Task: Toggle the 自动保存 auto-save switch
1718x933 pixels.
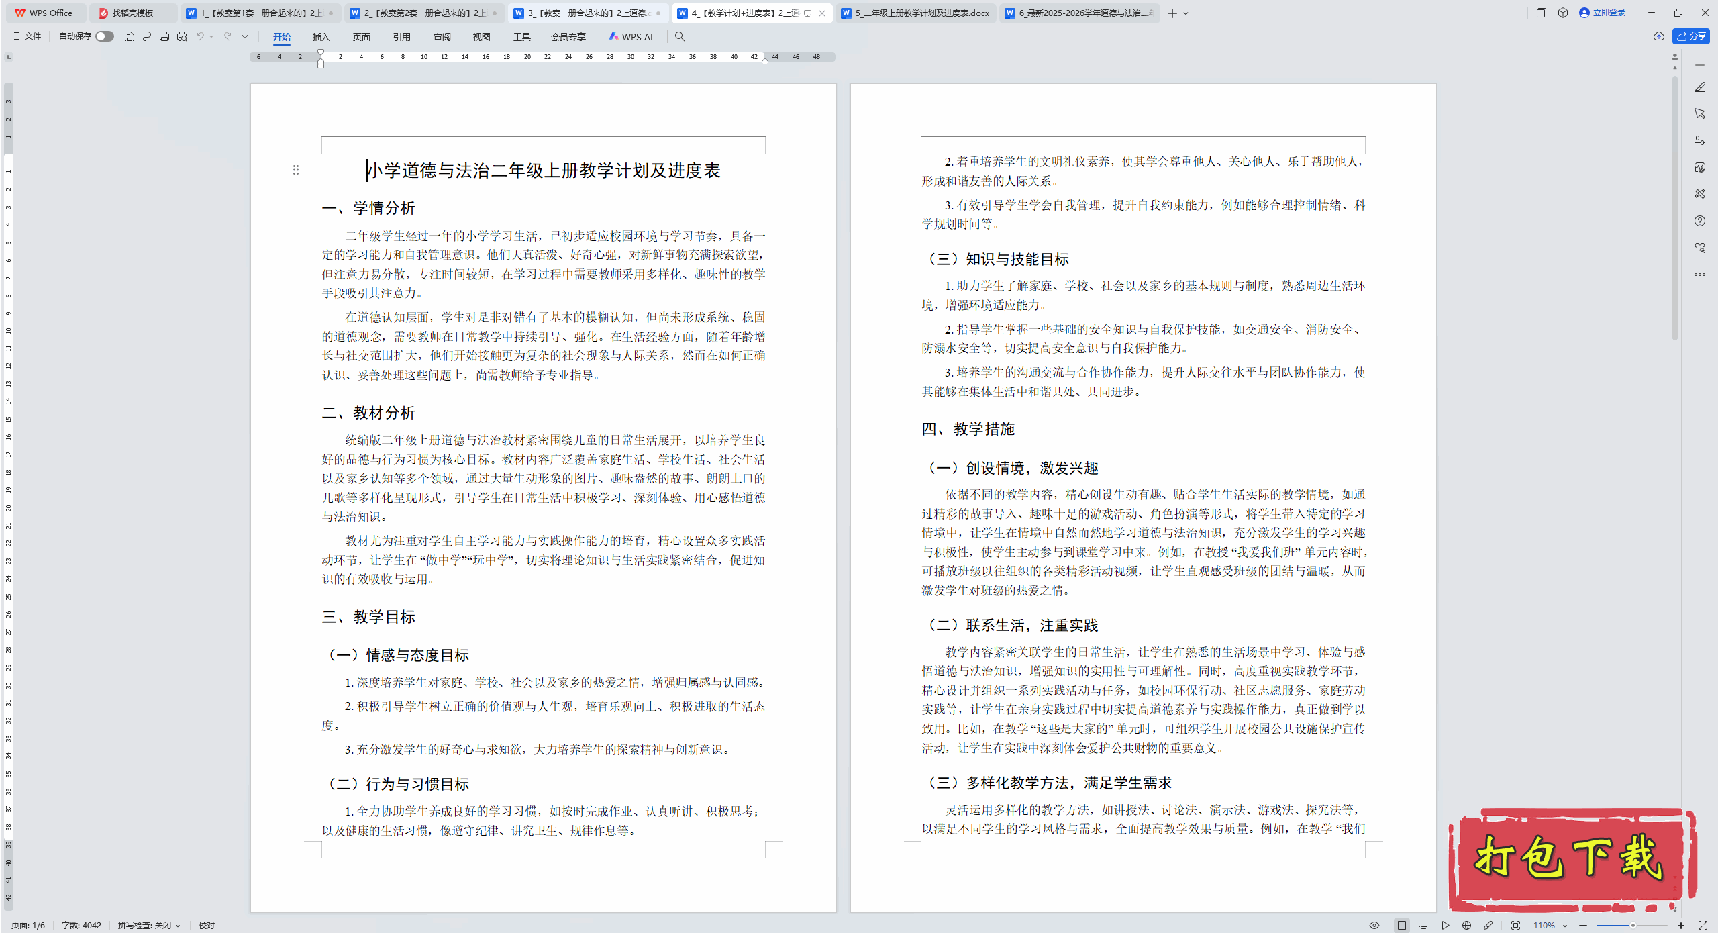Action: tap(104, 36)
